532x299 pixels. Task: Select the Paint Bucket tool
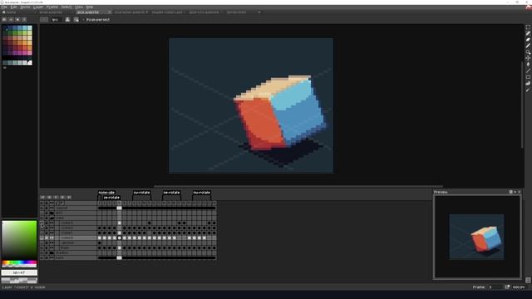pyautogui.click(x=528, y=64)
